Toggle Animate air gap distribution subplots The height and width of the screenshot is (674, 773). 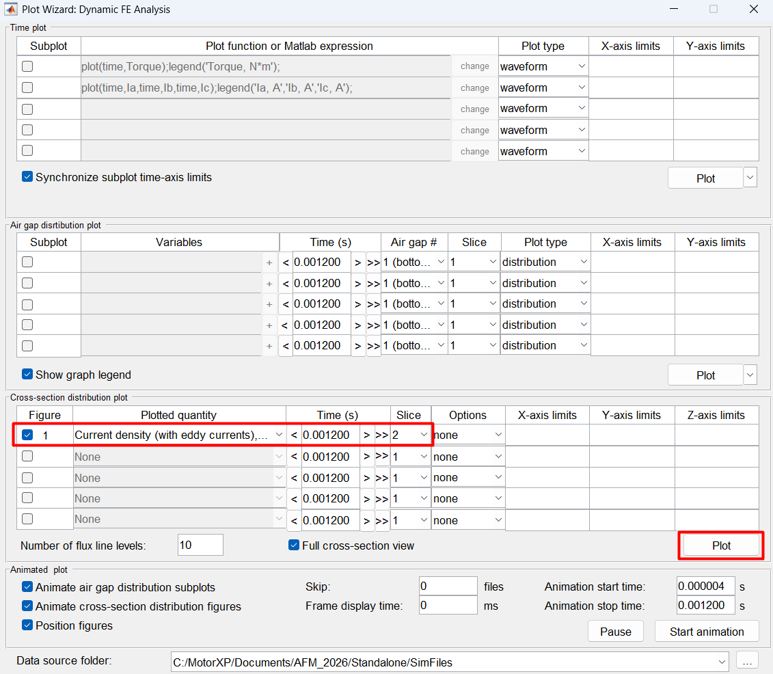[x=27, y=587]
